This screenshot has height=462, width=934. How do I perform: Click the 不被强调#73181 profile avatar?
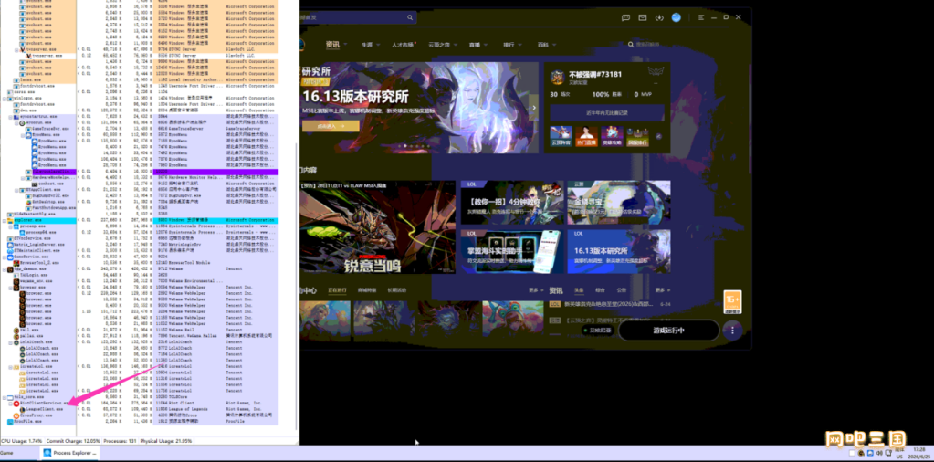tap(558, 77)
